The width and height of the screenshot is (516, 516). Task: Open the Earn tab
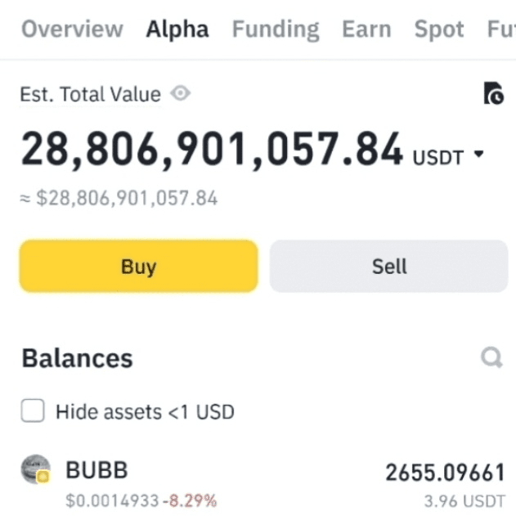tap(366, 29)
